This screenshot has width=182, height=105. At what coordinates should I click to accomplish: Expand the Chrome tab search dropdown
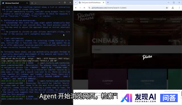[x=76, y=3]
